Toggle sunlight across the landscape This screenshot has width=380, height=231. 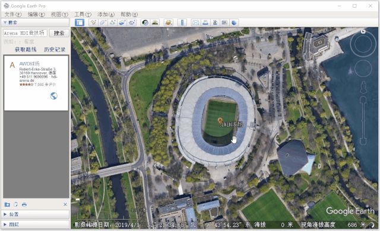155,23
